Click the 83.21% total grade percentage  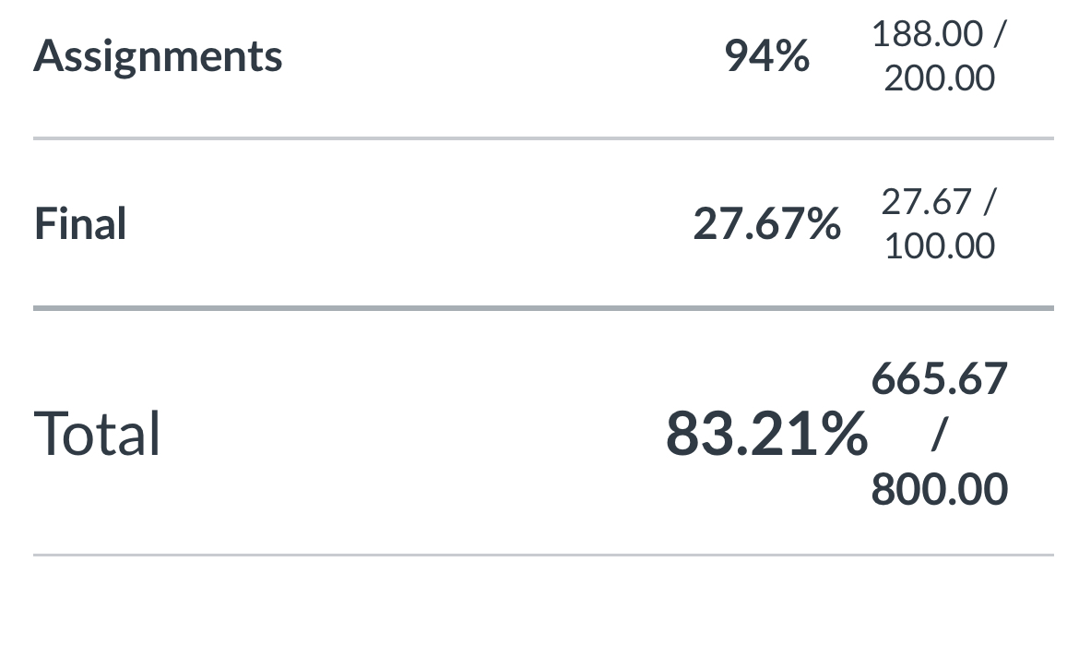pos(766,434)
